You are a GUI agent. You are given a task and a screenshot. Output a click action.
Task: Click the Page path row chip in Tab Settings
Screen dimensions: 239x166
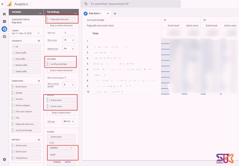[61, 19]
